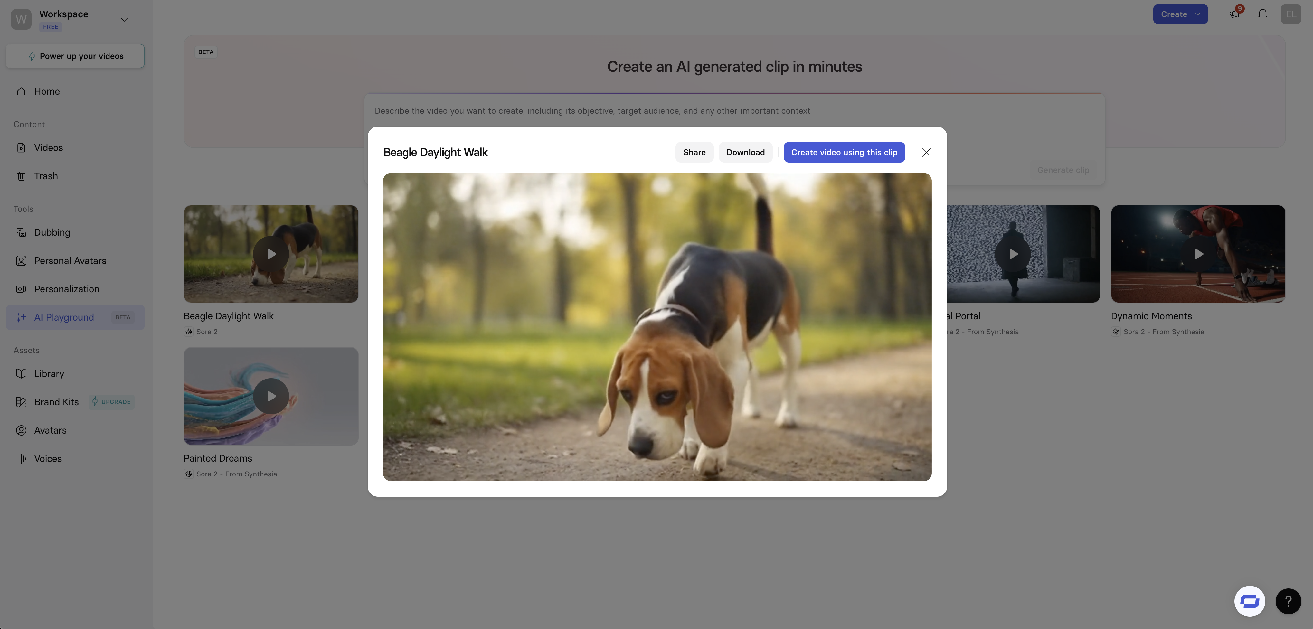Viewport: 1313px width, 629px height.
Task: Select the Dubbing tool
Action: (52, 232)
